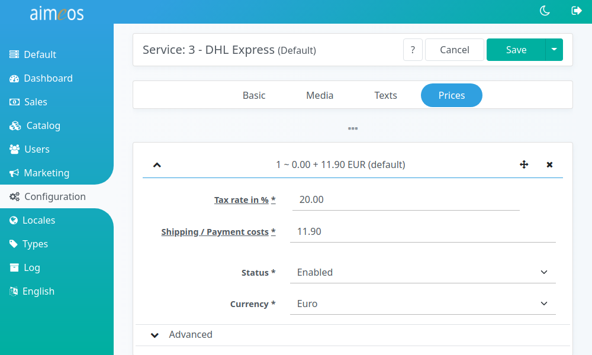Click the logout icon in header
This screenshot has height=355, width=592.
(x=576, y=11)
